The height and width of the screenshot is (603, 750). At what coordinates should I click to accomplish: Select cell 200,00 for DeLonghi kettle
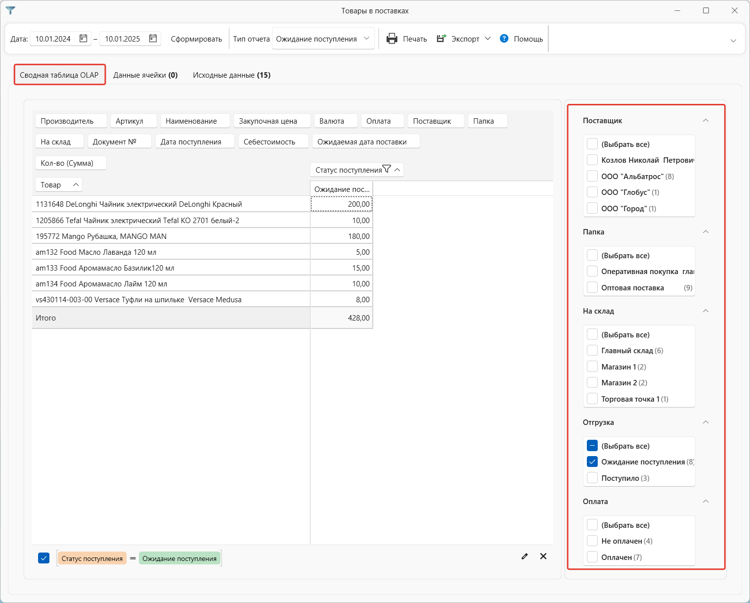[x=342, y=204]
